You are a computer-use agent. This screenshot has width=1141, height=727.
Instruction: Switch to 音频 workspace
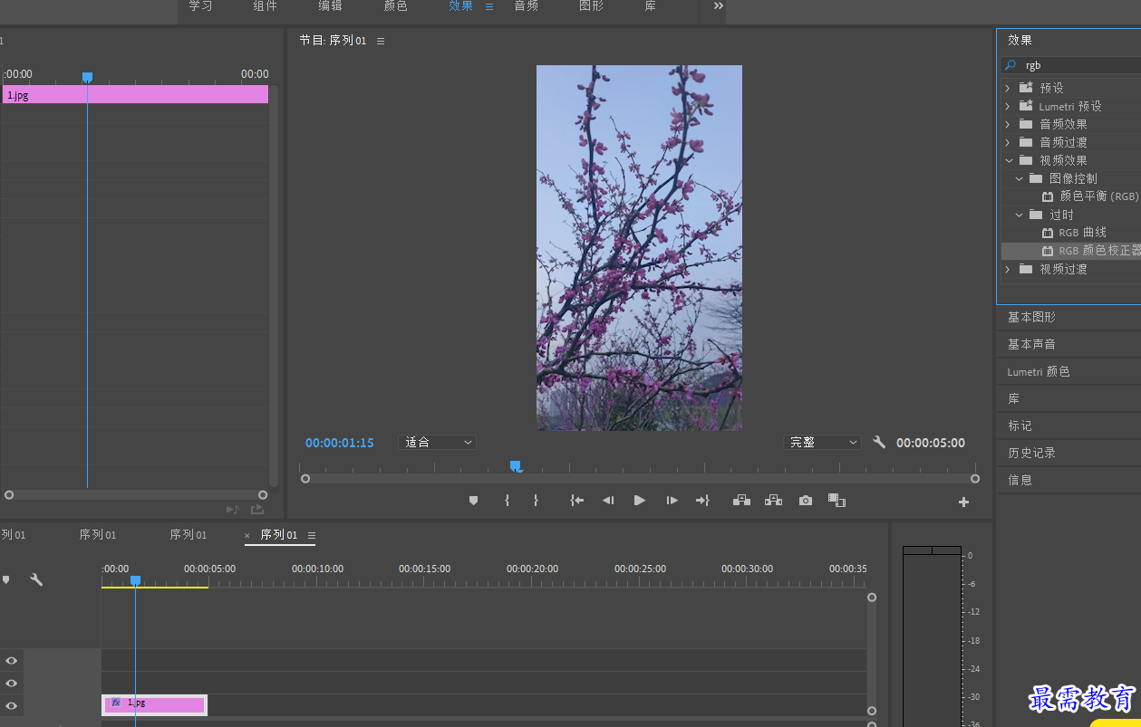coord(527,6)
